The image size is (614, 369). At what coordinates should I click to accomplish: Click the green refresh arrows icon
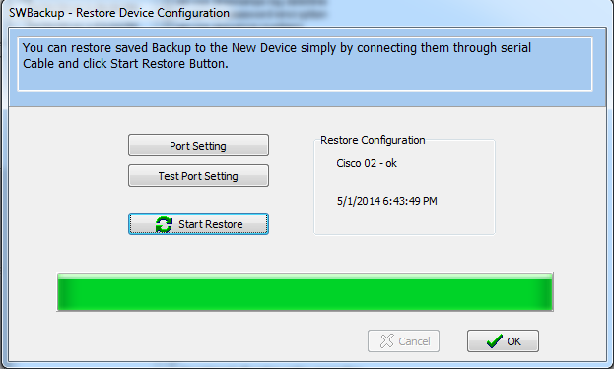pyautogui.click(x=164, y=224)
